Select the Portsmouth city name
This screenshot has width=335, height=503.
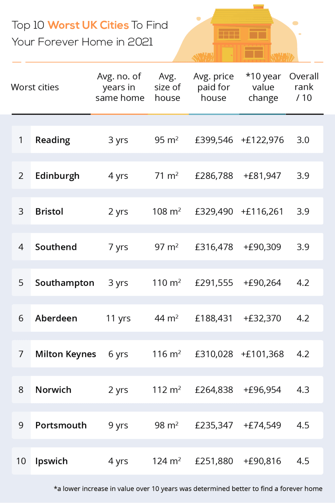click(x=61, y=425)
